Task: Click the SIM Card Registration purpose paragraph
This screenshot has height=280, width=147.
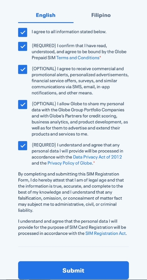Action: pos(73,227)
